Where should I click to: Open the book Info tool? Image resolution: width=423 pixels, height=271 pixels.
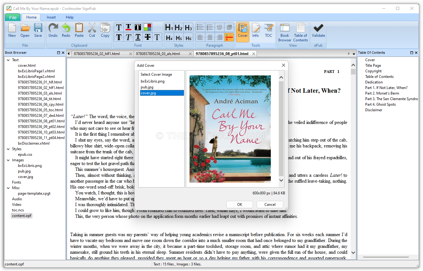255,30
